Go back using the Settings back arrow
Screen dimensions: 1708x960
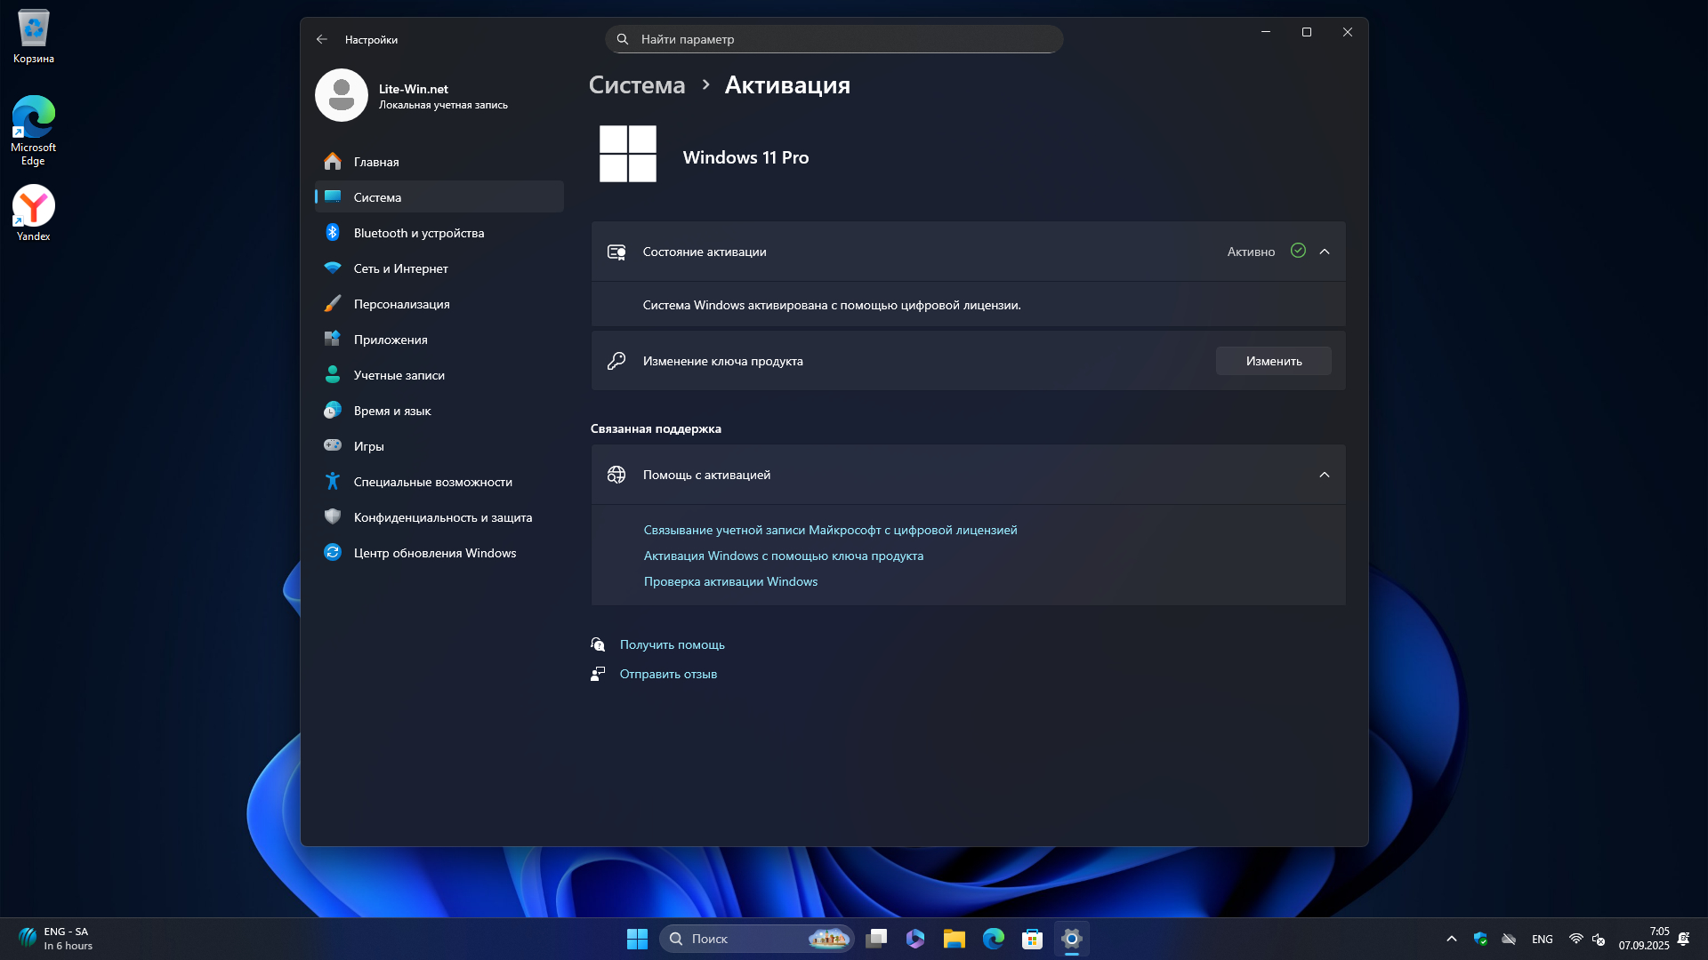tap(322, 39)
